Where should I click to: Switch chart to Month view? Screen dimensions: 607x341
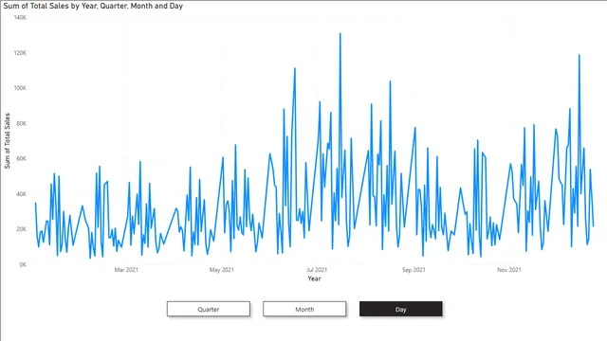[x=304, y=309]
